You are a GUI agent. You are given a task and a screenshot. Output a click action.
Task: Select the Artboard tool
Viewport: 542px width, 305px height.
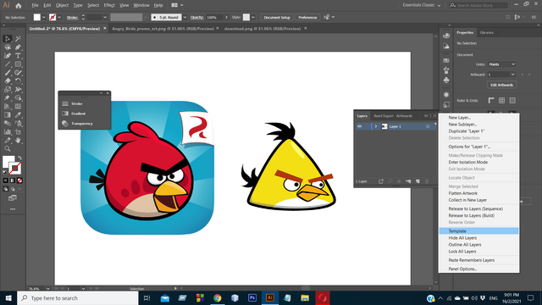(18, 132)
